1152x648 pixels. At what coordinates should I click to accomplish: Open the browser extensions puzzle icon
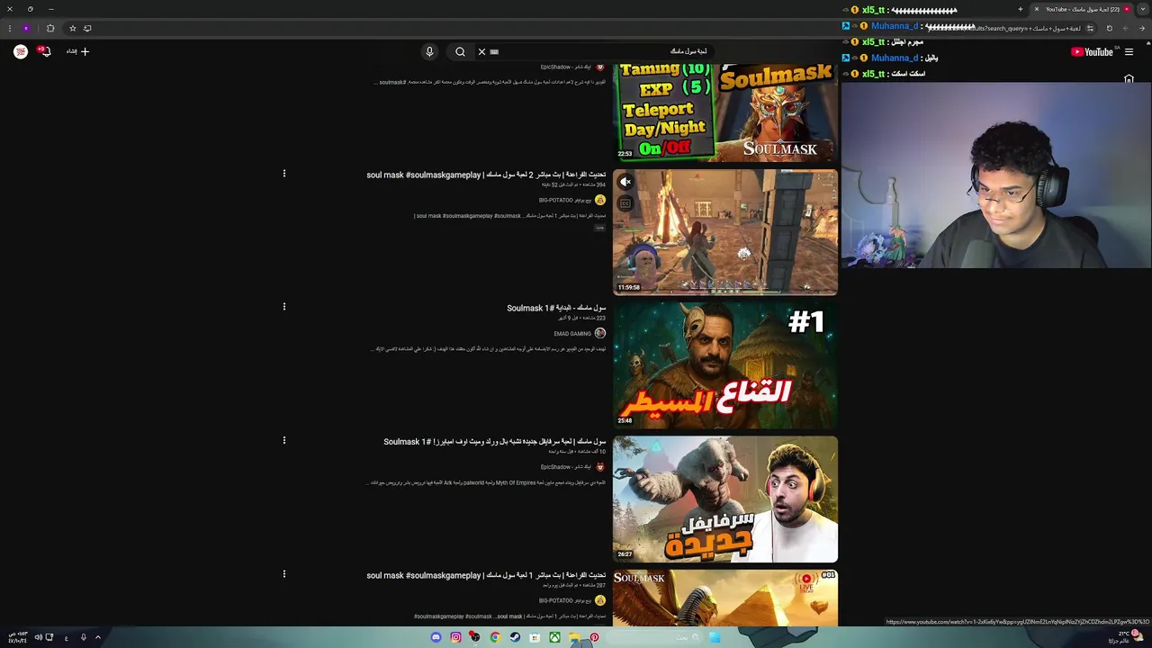(50, 28)
